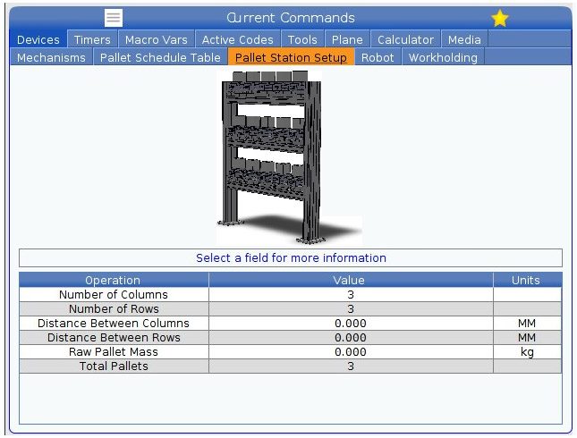Select the Number of Rows value field

point(350,308)
